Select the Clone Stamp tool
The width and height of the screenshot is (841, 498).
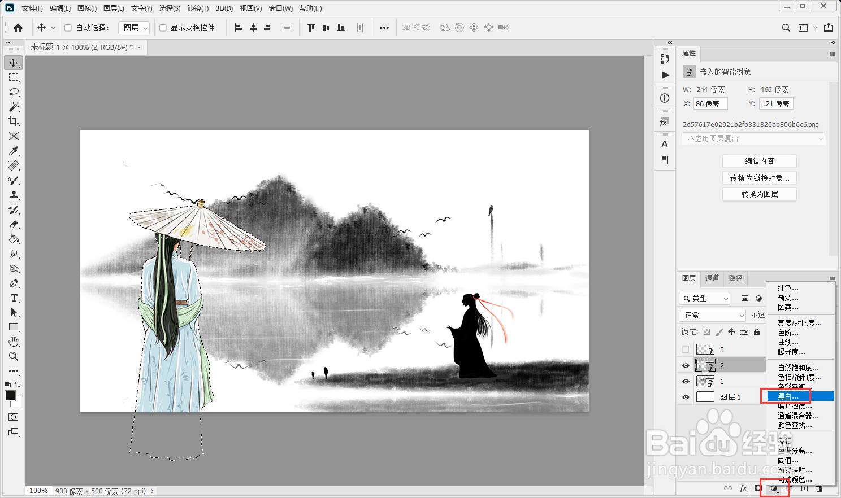[x=14, y=195]
